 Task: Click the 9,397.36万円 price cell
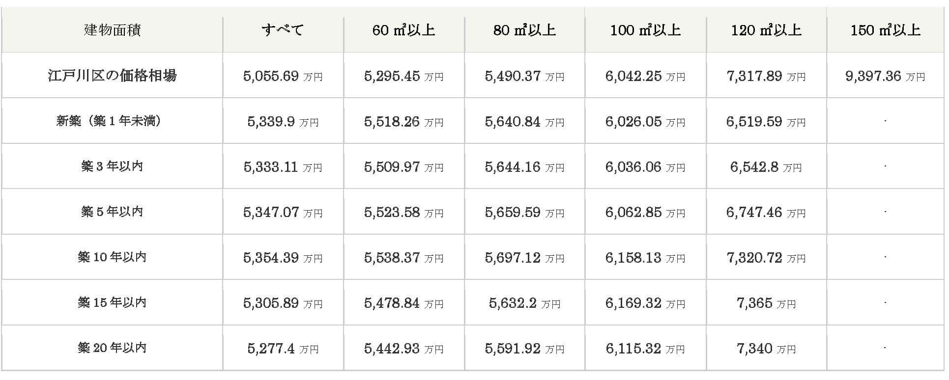click(x=886, y=76)
